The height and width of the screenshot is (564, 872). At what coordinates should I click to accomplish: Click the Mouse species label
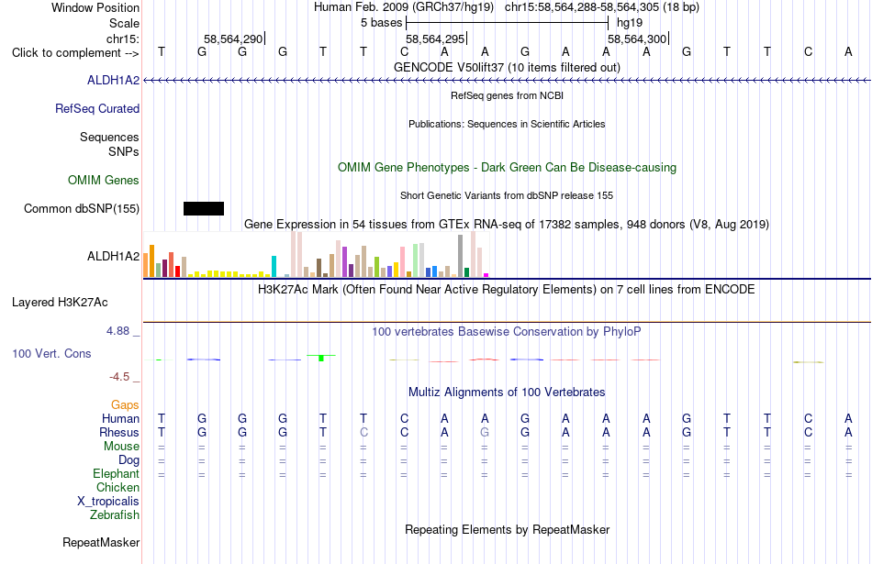tap(121, 447)
